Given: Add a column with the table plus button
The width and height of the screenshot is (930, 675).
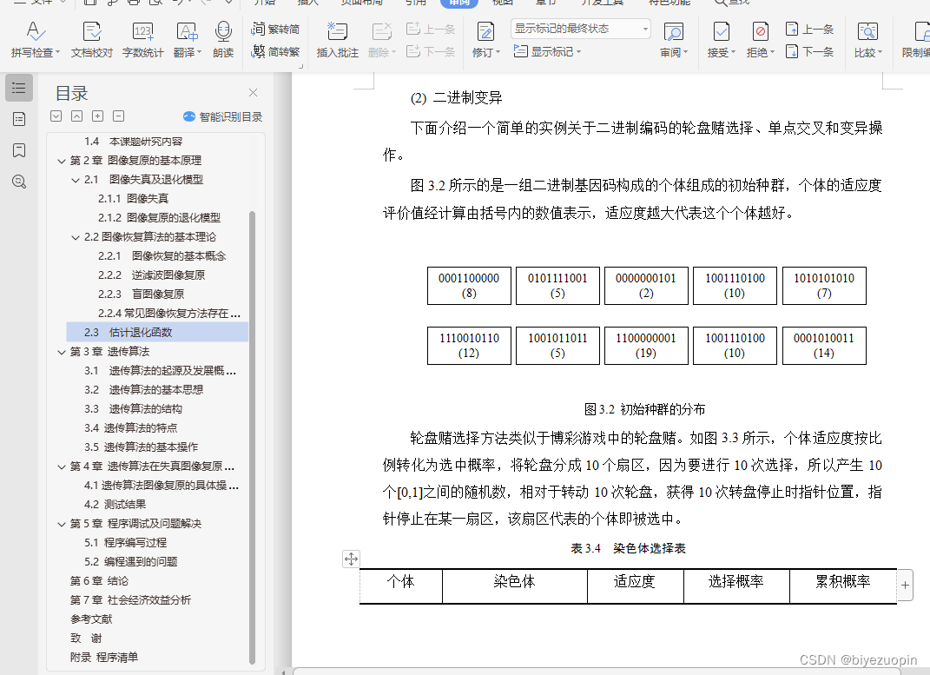Looking at the screenshot, I should point(905,586).
